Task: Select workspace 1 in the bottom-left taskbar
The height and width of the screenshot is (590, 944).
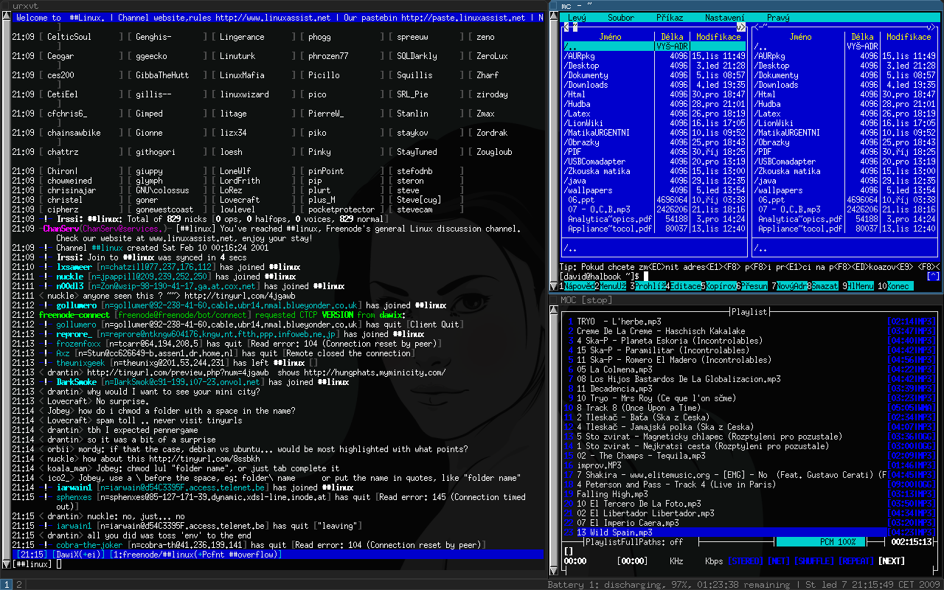Action: tap(6, 583)
